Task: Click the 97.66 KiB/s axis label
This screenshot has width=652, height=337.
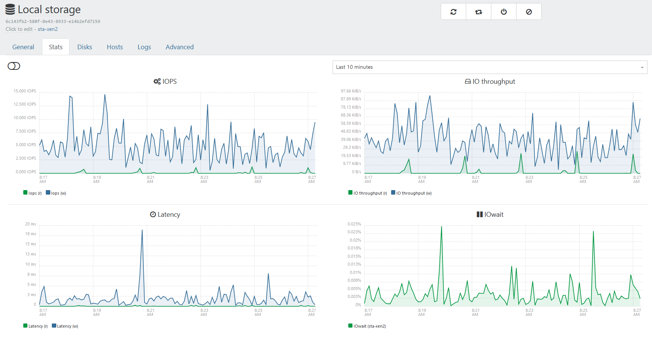Action: (351, 91)
